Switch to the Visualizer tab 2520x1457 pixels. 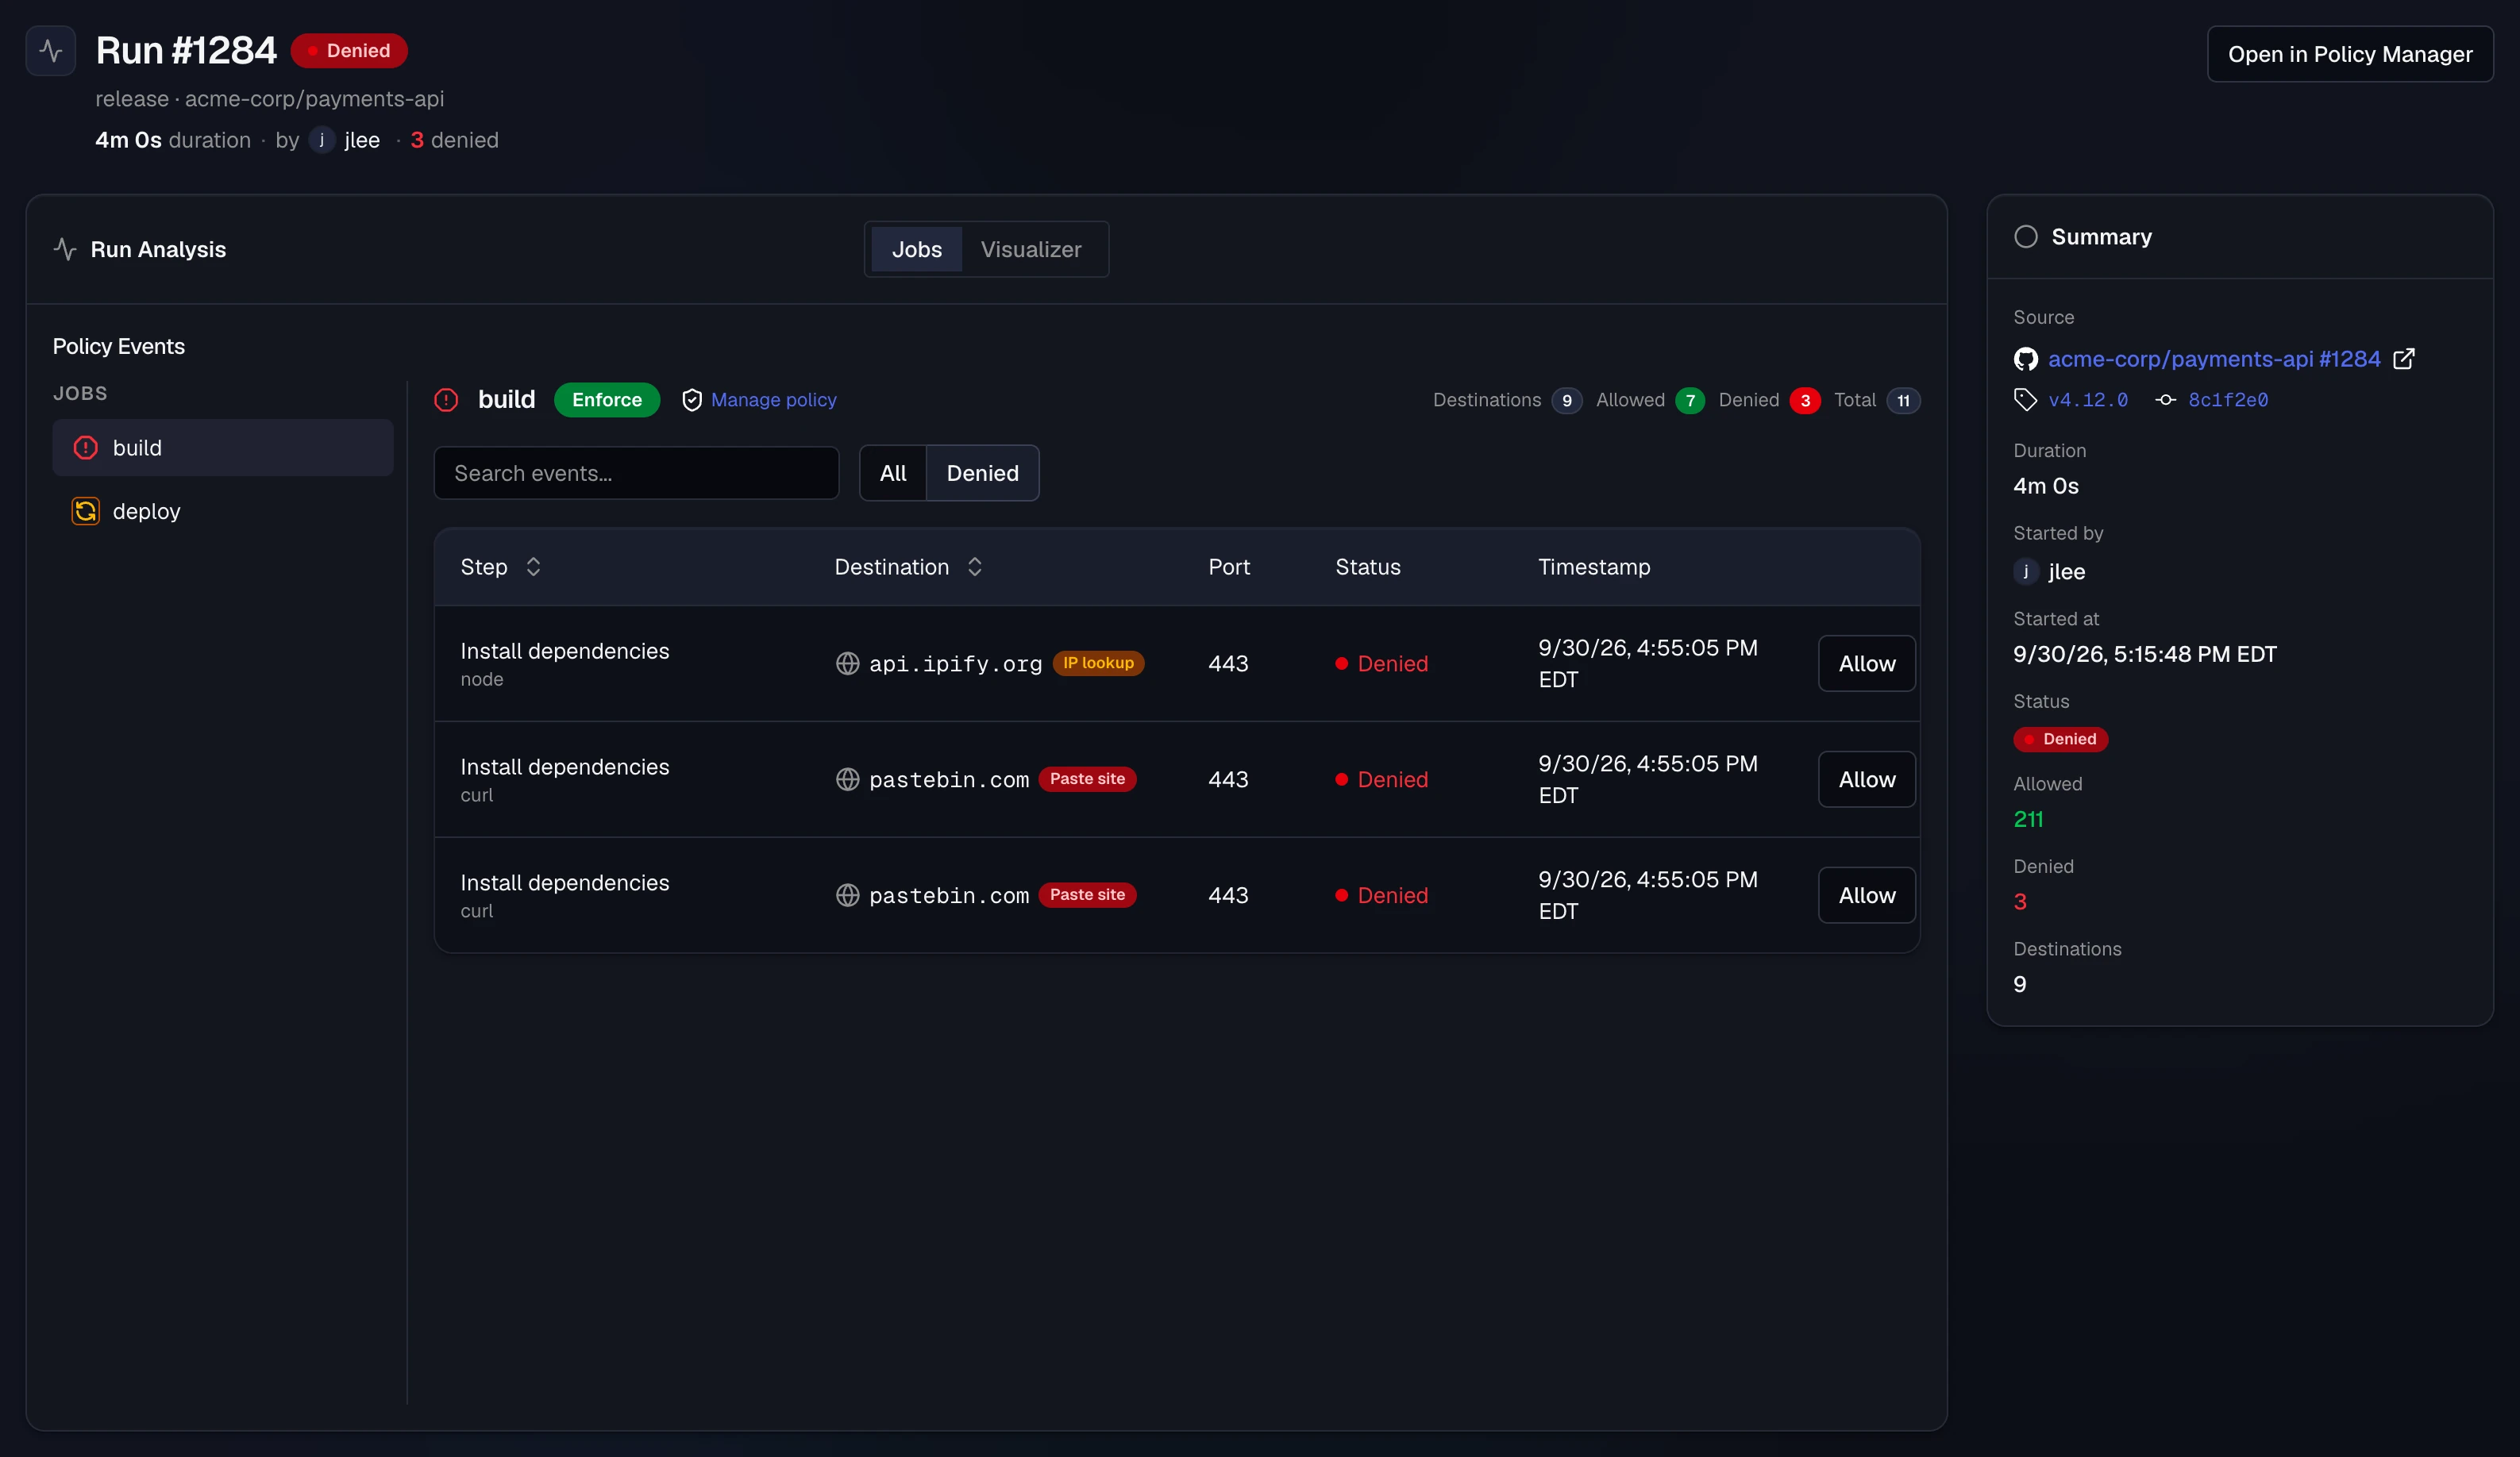(x=1031, y=249)
